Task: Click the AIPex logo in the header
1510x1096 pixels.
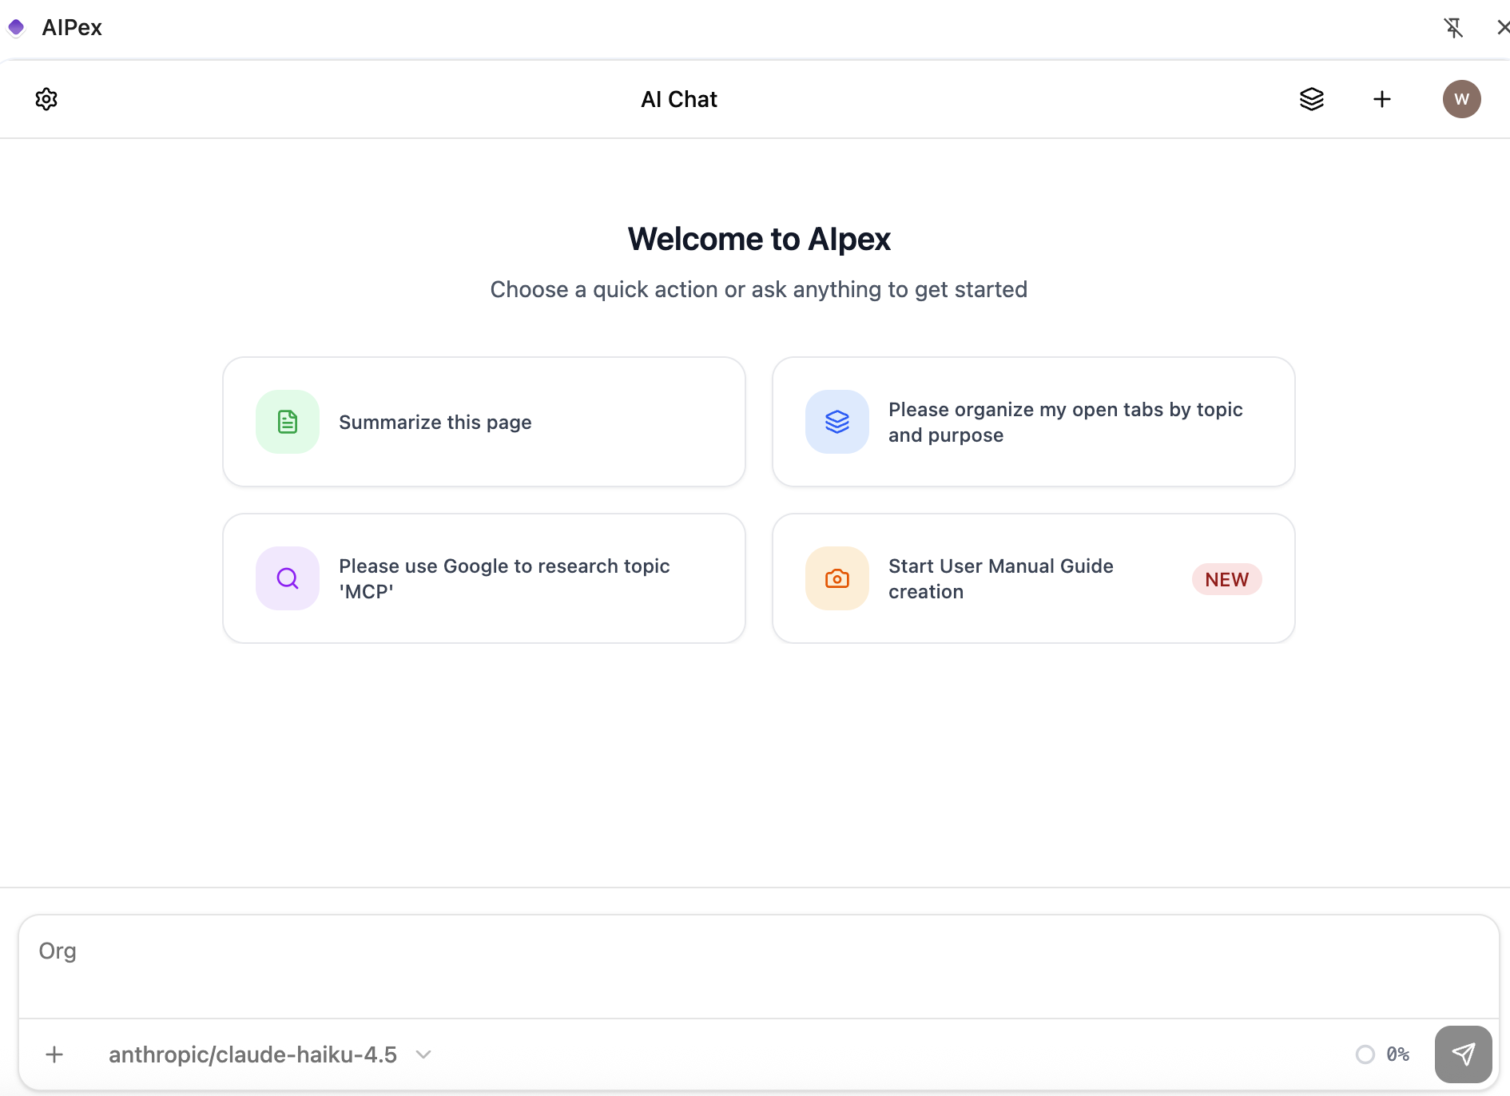Action: point(16,27)
